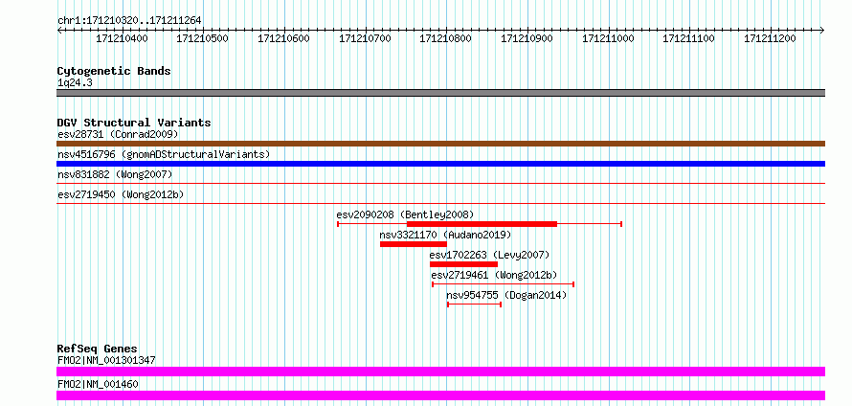Select the short nsv954755 variant line

(474, 304)
